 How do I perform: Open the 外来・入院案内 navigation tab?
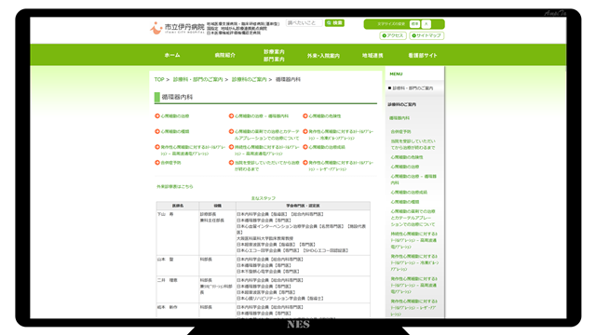pyautogui.click(x=323, y=56)
